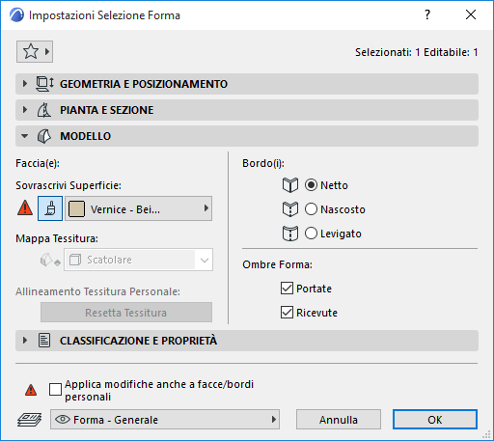Close the Impostazioni Selezione Forma dialog
494x441 pixels.
[x=471, y=14]
